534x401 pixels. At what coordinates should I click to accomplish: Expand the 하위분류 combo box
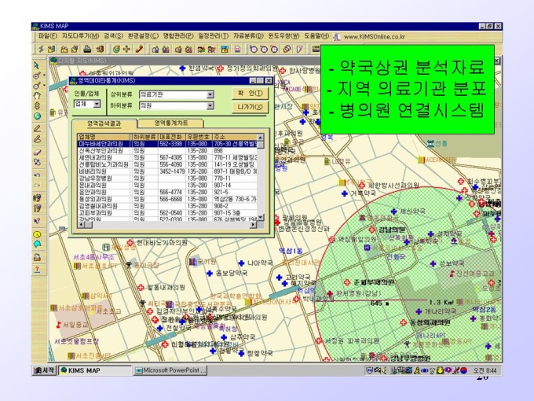pyautogui.click(x=210, y=105)
